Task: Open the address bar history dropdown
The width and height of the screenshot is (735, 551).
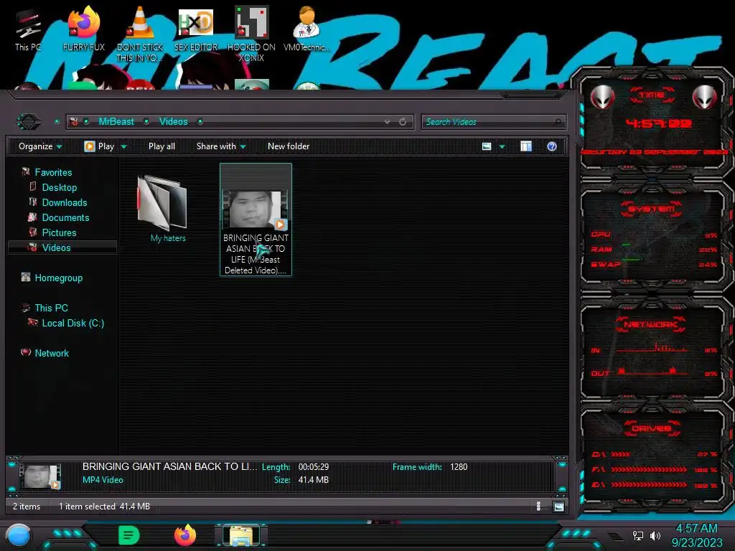Action: [x=387, y=122]
